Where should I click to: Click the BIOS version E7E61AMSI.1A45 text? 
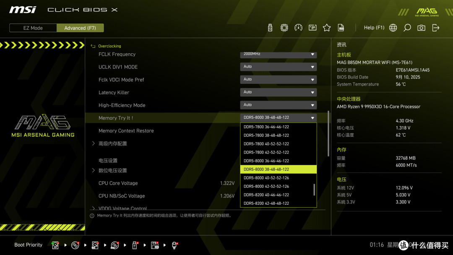tap(413, 70)
